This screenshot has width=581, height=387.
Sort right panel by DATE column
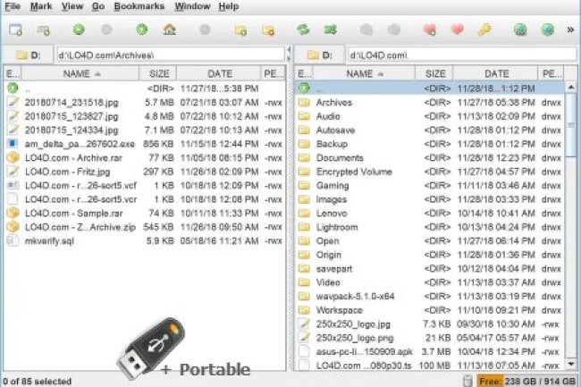coord(496,73)
